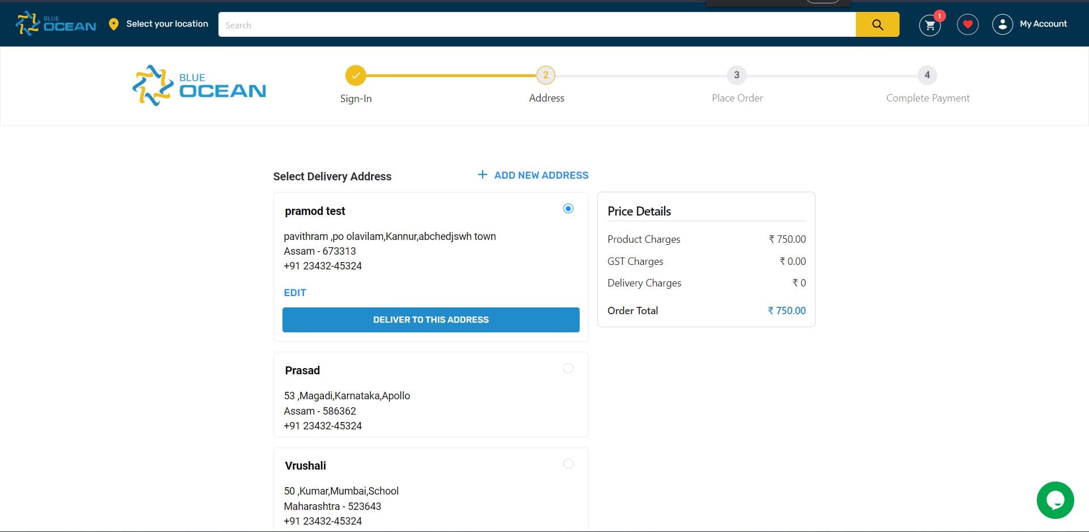Focus the Search input field

[x=536, y=25]
